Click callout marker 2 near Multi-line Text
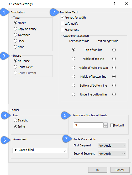132x175 pixels. (54, 12)
